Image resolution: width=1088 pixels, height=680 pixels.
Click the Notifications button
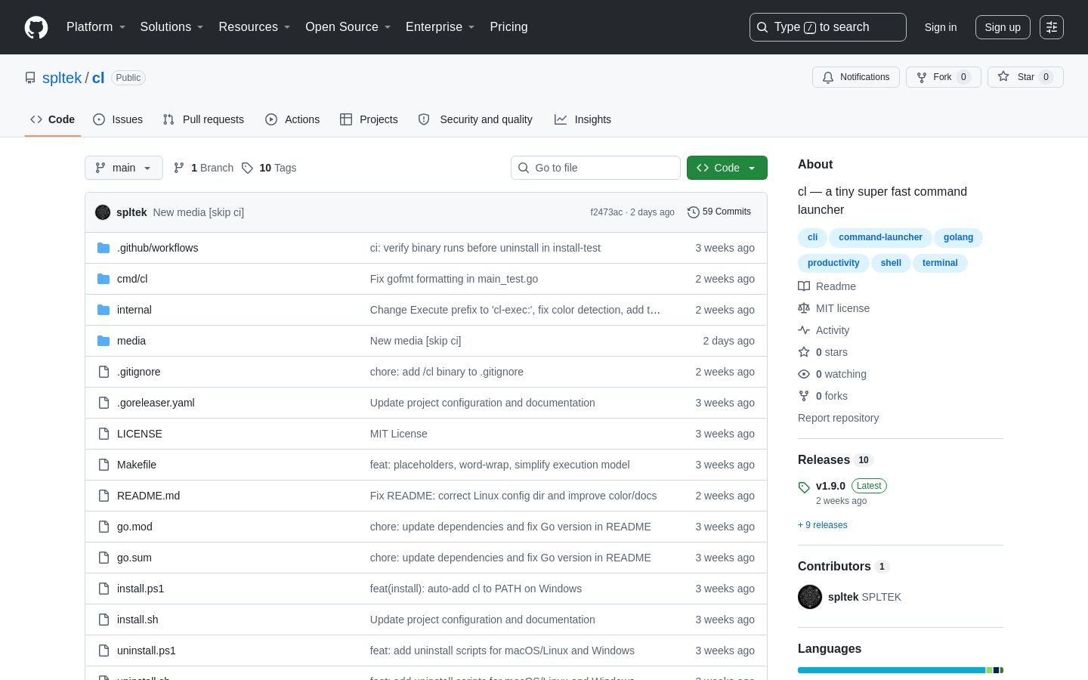click(x=856, y=77)
